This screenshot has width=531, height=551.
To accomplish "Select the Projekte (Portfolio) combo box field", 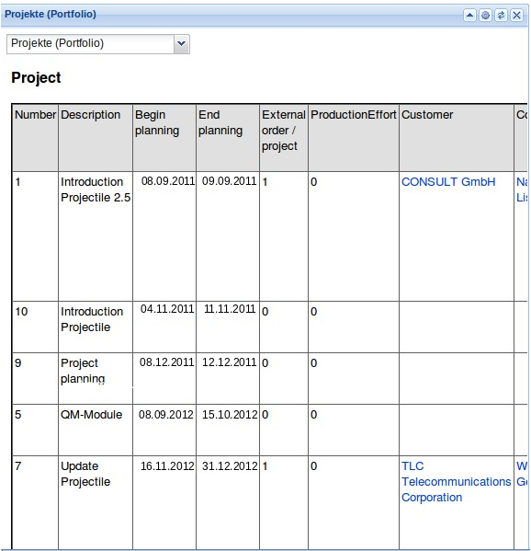I will [98, 44].
